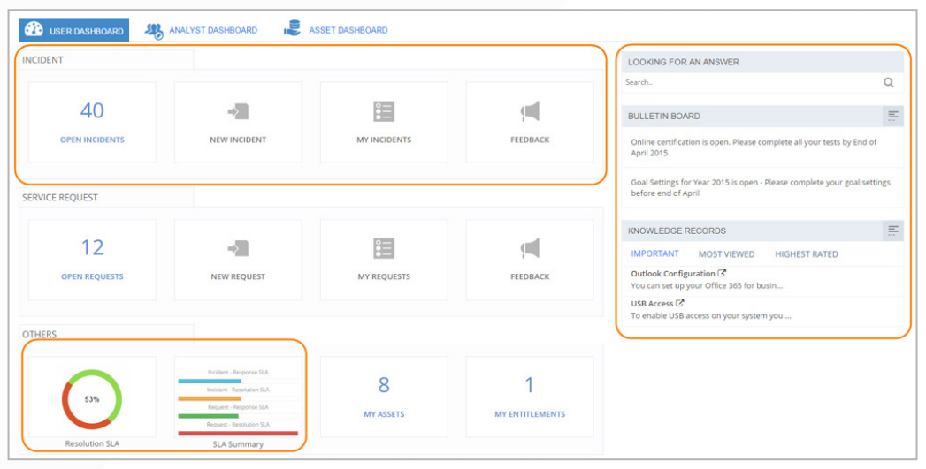Image resolution: width=926 pixels, height=469 pixels.
Task: Click in the Search input field
Action: [747, 83]
